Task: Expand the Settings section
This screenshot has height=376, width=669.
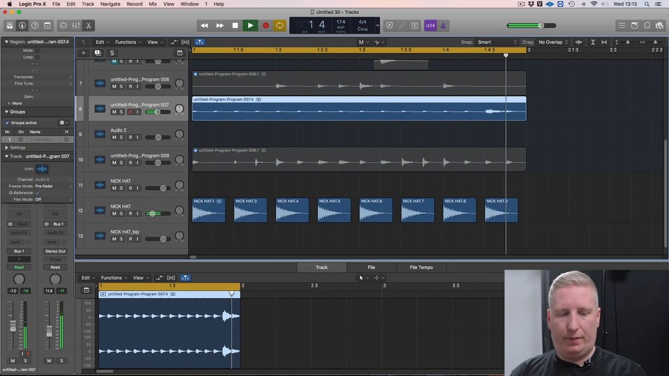Action: pyautogui.click(x=6, y=148)
